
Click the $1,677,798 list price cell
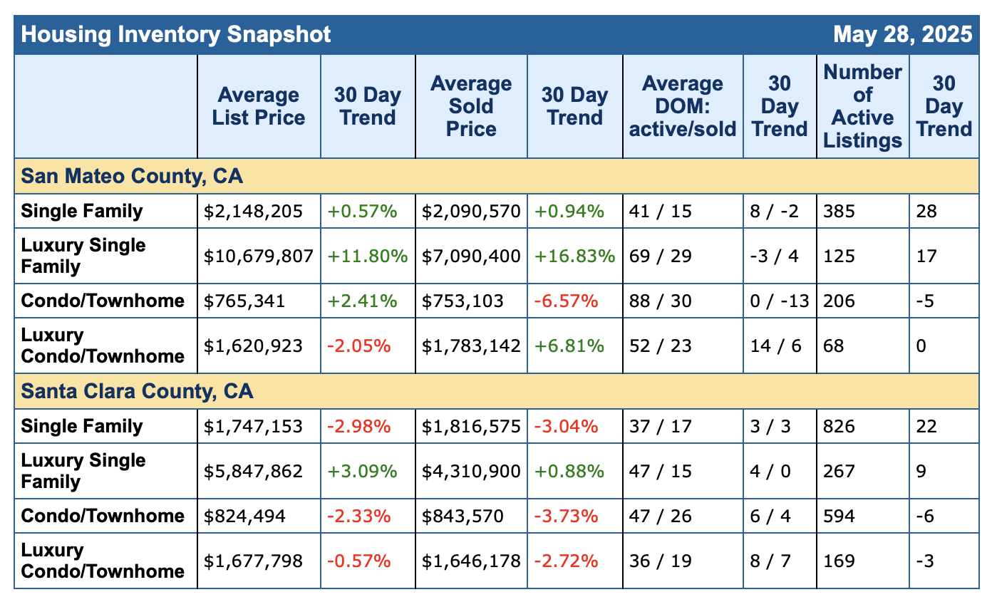[254, 561]
